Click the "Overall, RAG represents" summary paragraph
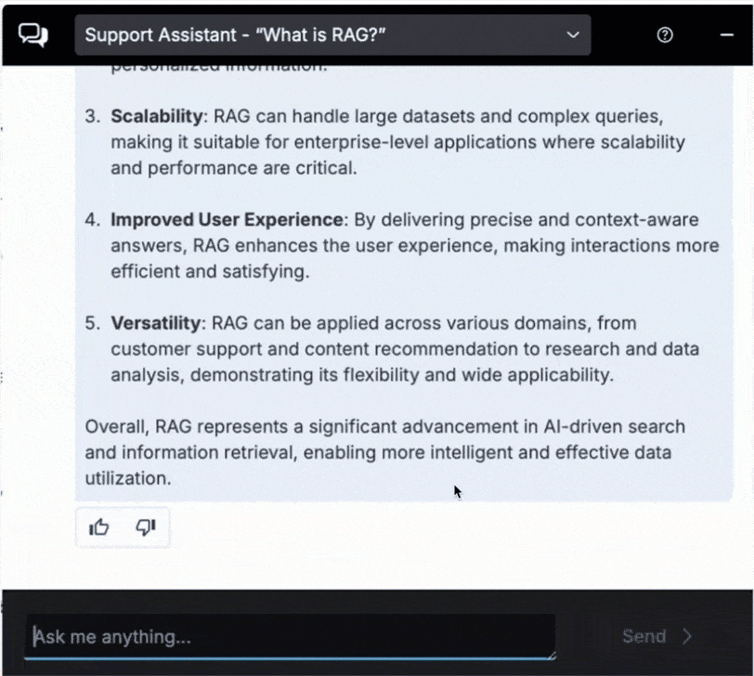Screen dimensions: 754x676 click(x=385, y=452)
